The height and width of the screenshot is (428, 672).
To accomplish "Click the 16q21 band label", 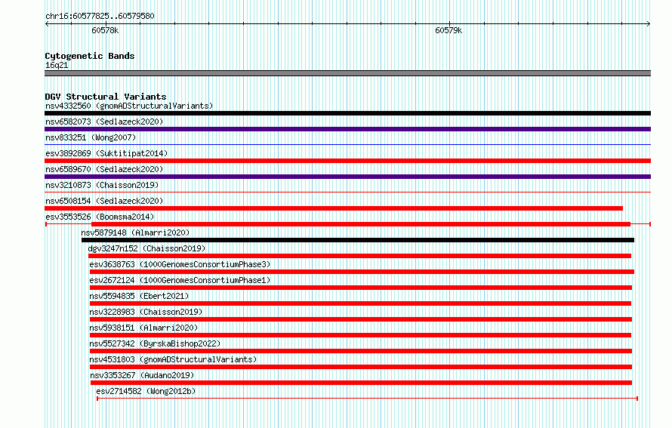I will tap(57, 65).
